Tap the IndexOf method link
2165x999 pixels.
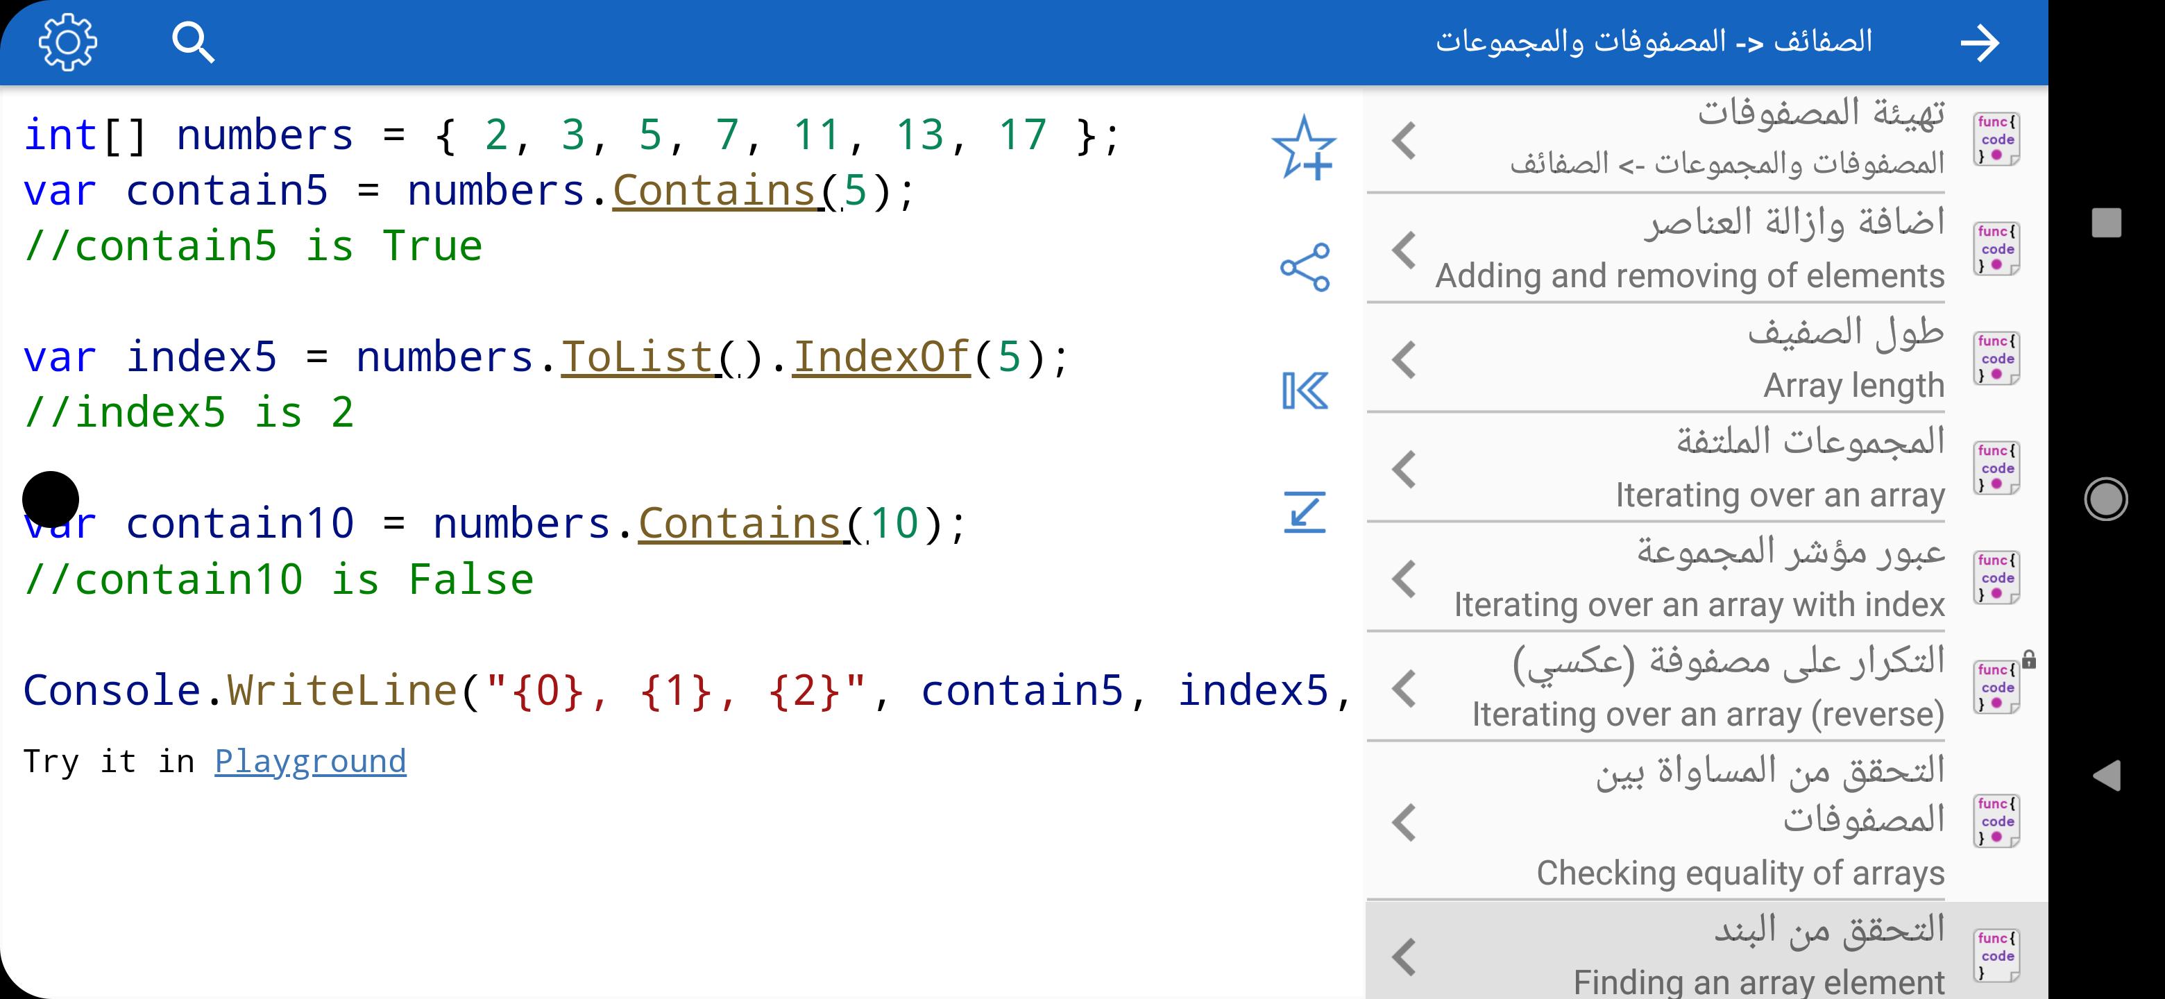click(882, 357)
